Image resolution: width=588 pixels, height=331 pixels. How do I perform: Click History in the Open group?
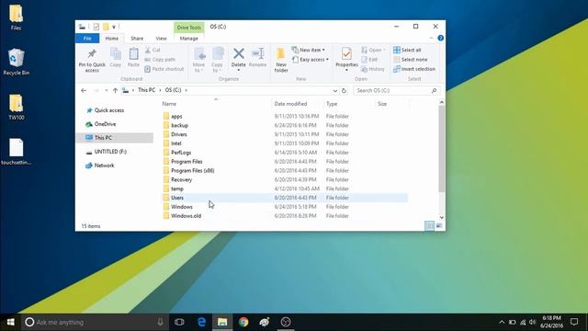click(x=373, y=69)
